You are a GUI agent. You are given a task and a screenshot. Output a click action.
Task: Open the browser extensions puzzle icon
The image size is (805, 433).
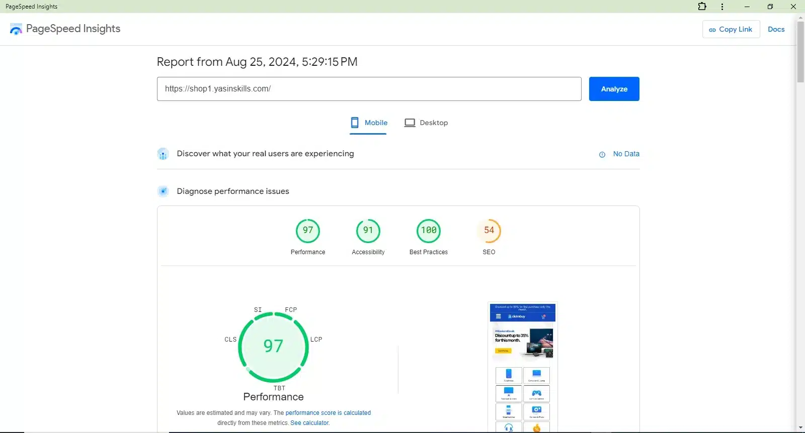[x=702, y=7]
